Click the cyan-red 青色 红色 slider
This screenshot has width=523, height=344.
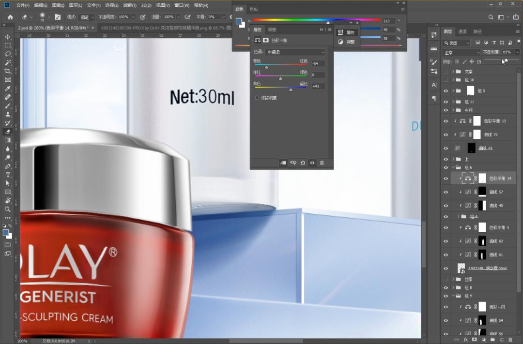point(280,65)
